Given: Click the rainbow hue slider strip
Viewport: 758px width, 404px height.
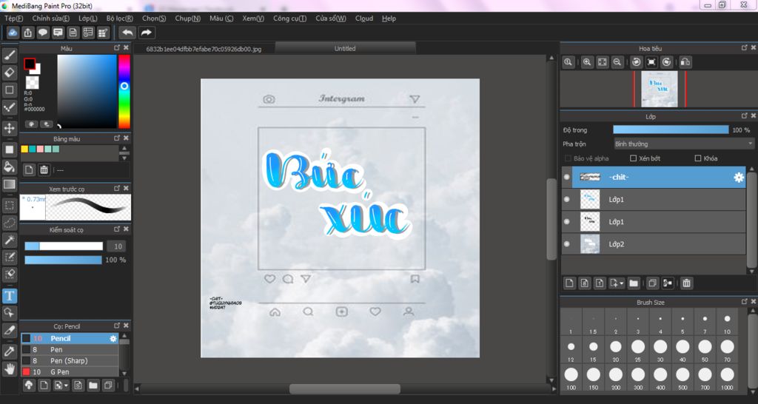Looking at the screenshot, I should pyautogui.click(x=124, y=91).
